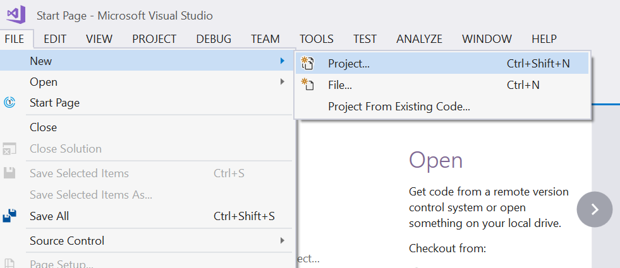Viewport: 620px width, 268px height.
Task: Expand the New submenu arrow
Action: (x=282, y=61)
